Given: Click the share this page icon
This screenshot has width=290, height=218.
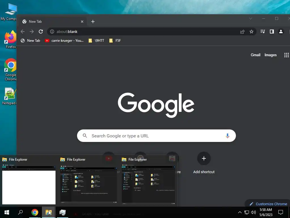Looking at the screenshot, I should click(242, 32).
